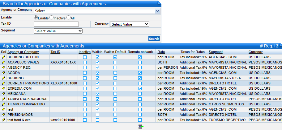The width and height of the screenshot is (282, 130).
Task: Click Tax ID value XAXX010101XX
Action: tap(63, 62)
